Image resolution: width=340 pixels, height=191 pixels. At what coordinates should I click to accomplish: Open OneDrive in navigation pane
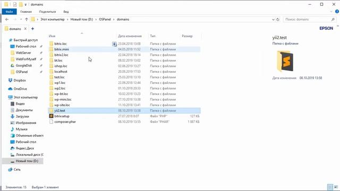[x=20, y=89]
